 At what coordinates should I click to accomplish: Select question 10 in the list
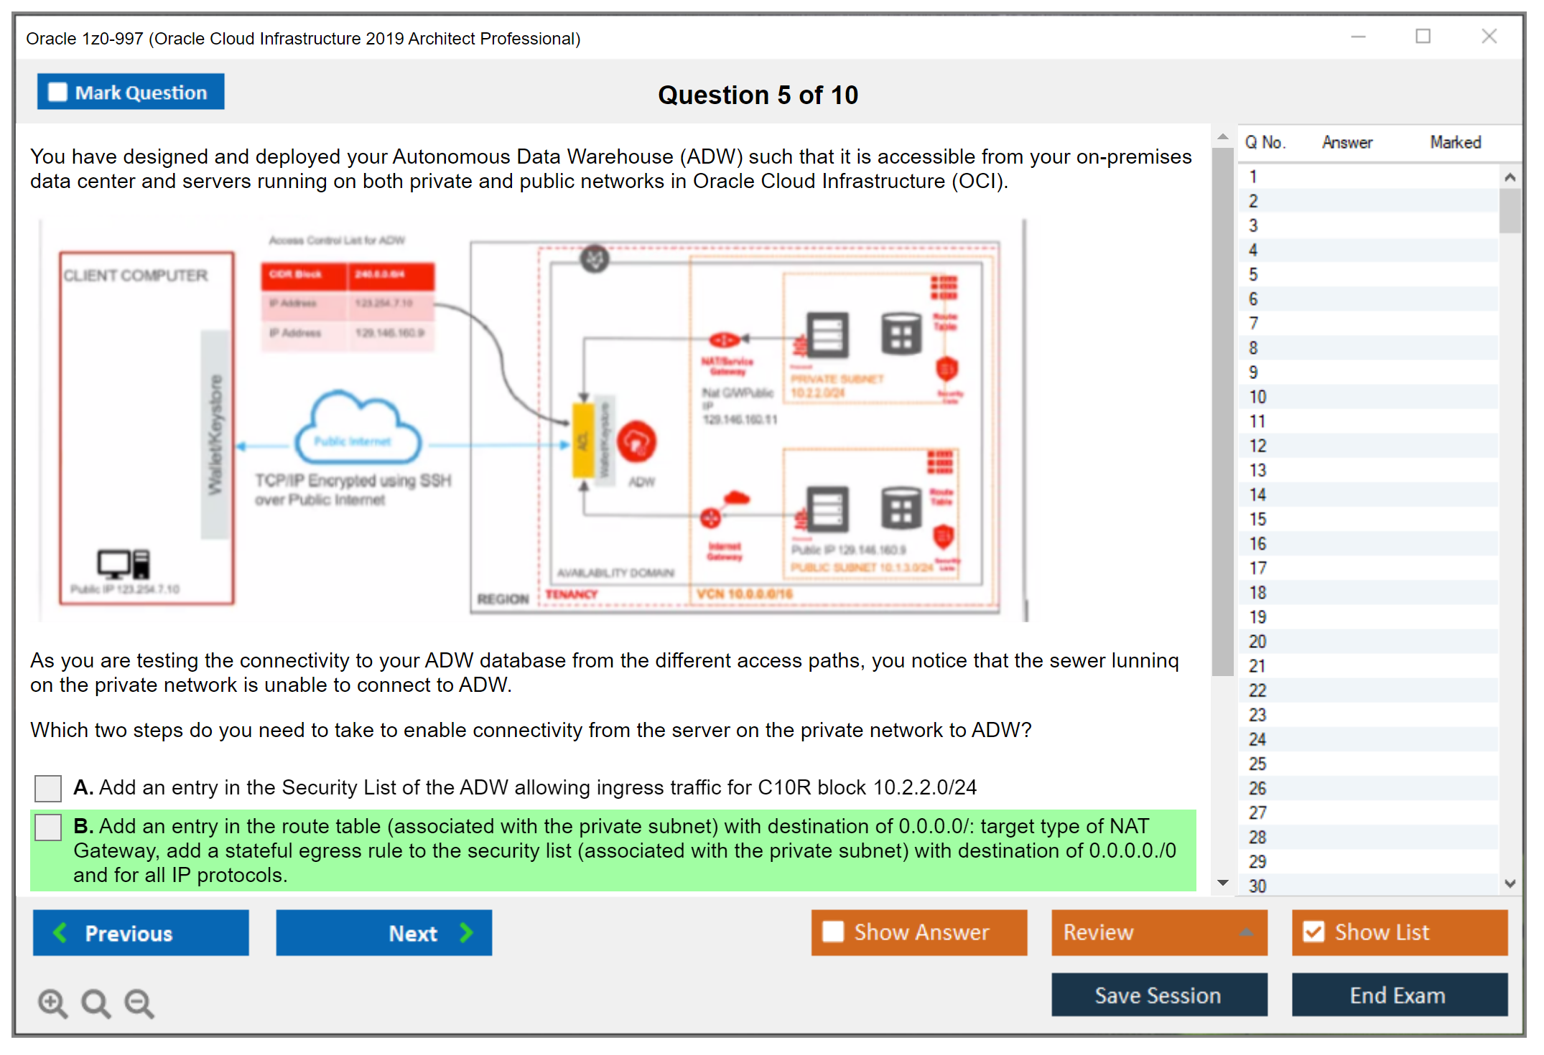click(x=1257, y=397)
